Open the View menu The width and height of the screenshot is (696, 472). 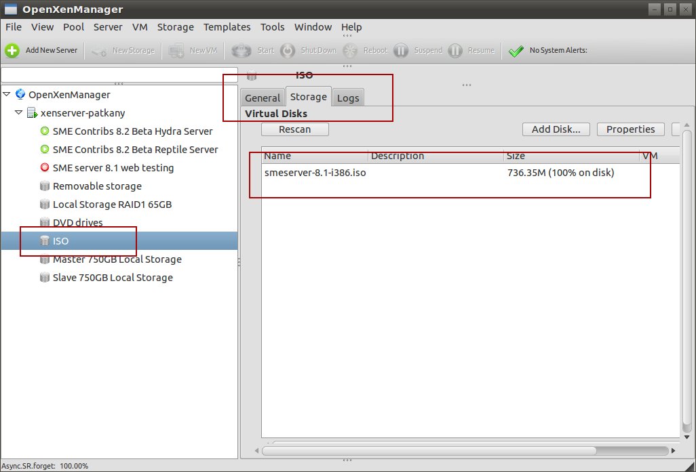coord(42,27)
